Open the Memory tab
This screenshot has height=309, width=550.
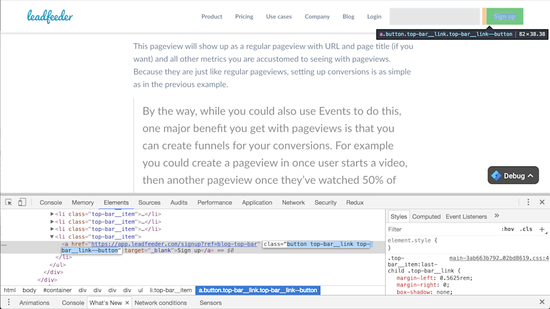click(x=82, y=202)
